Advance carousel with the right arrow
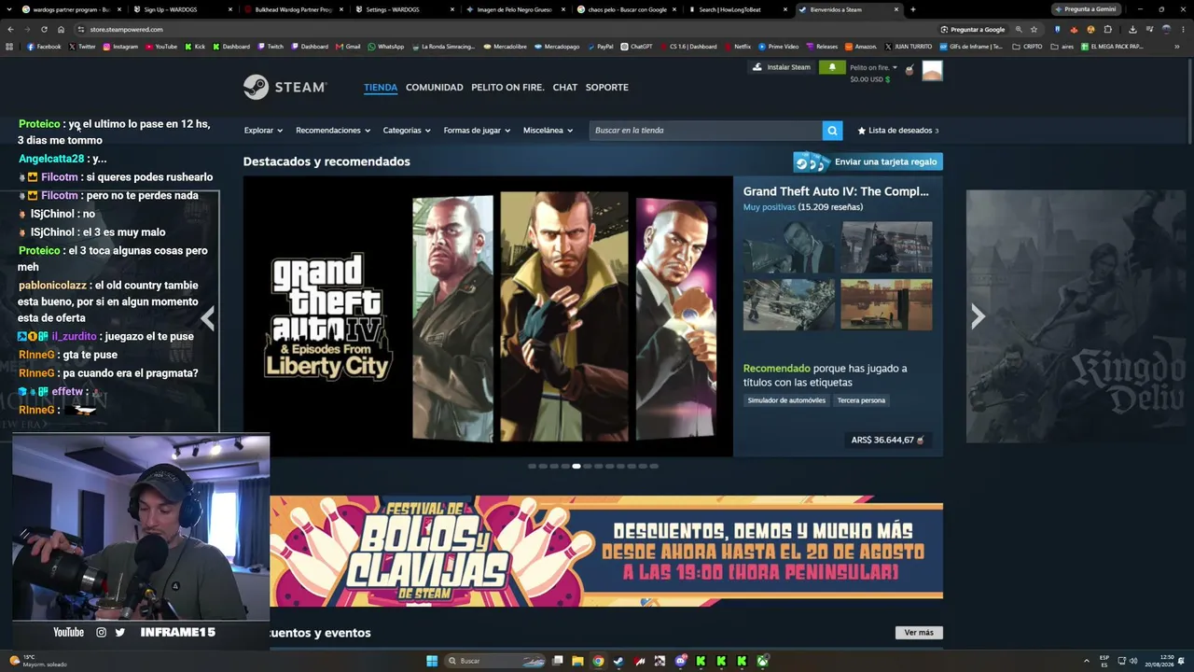The image size is (1194, 672). pos(978,317)
